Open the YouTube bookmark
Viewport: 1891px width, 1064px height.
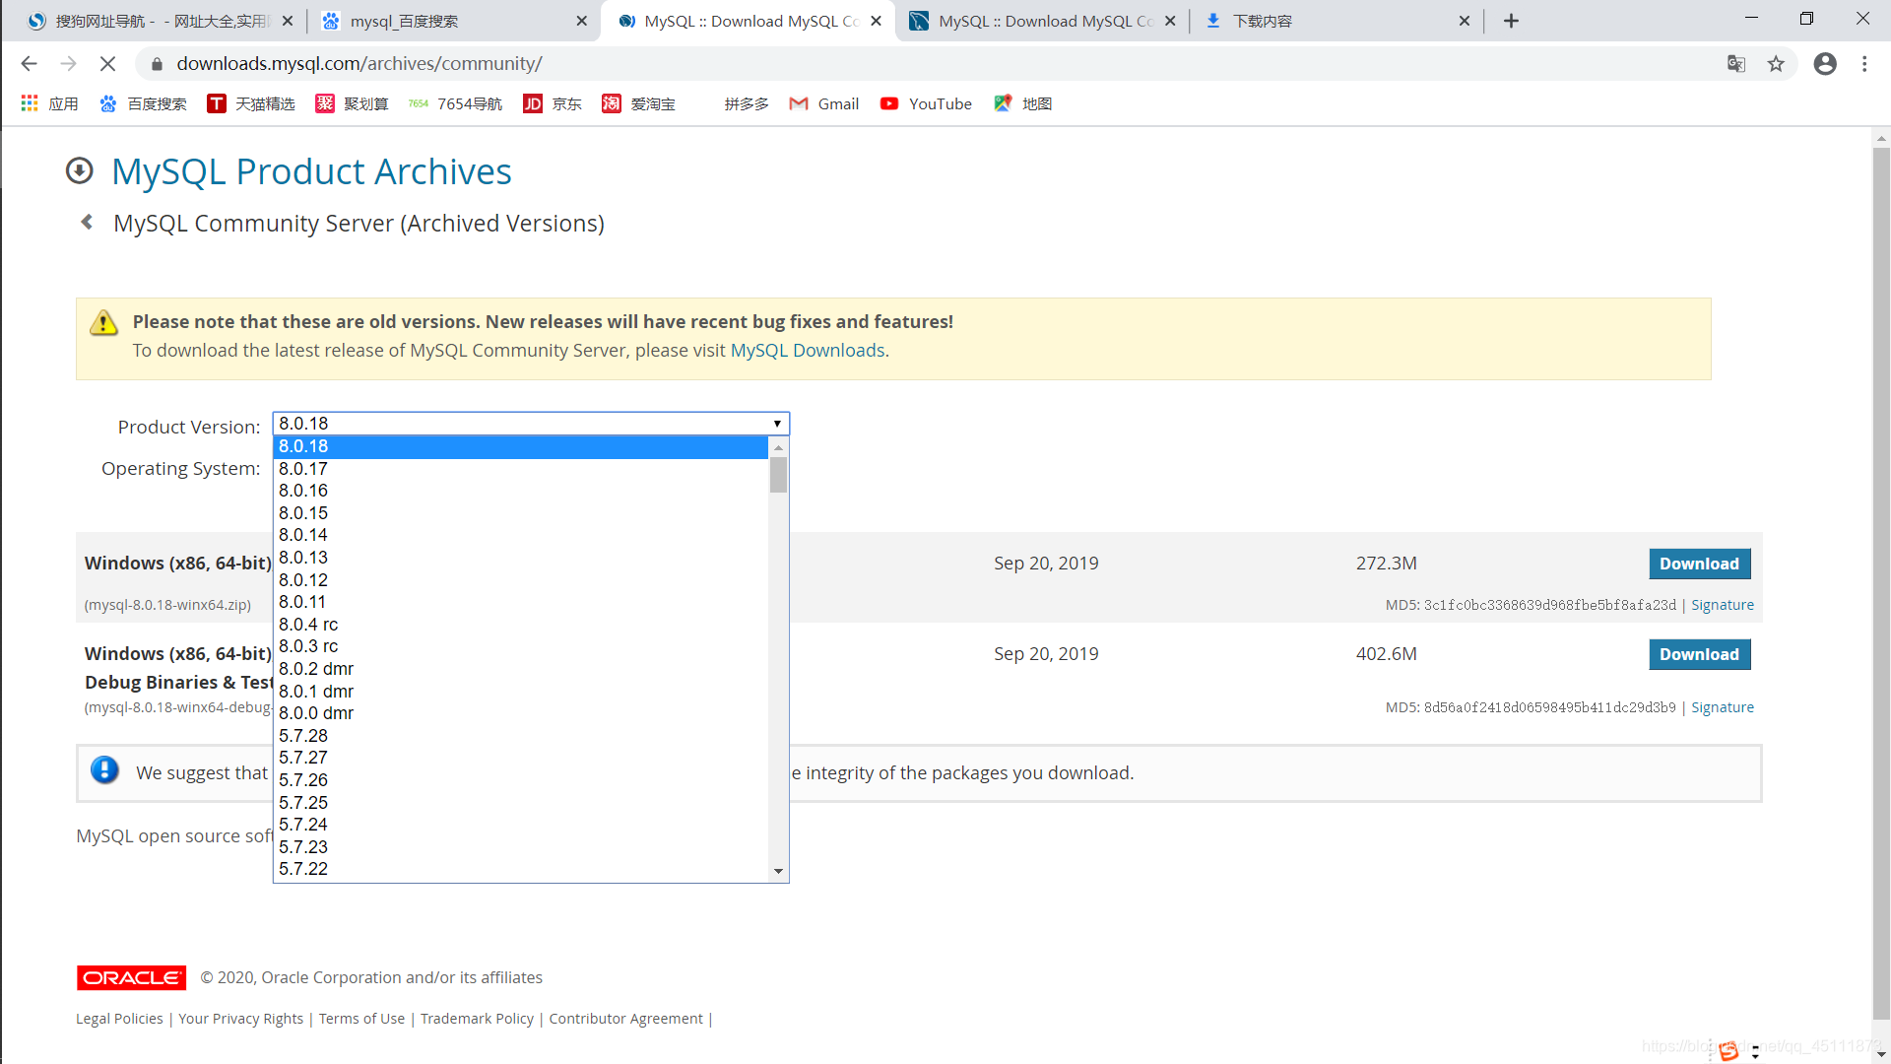pyautogui.click(x=926, y=103)
